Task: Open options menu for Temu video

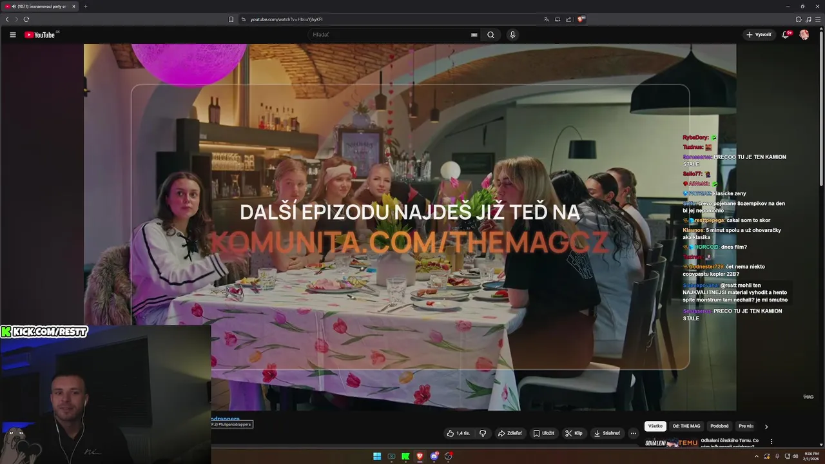Action: click(x=772, y=441)
